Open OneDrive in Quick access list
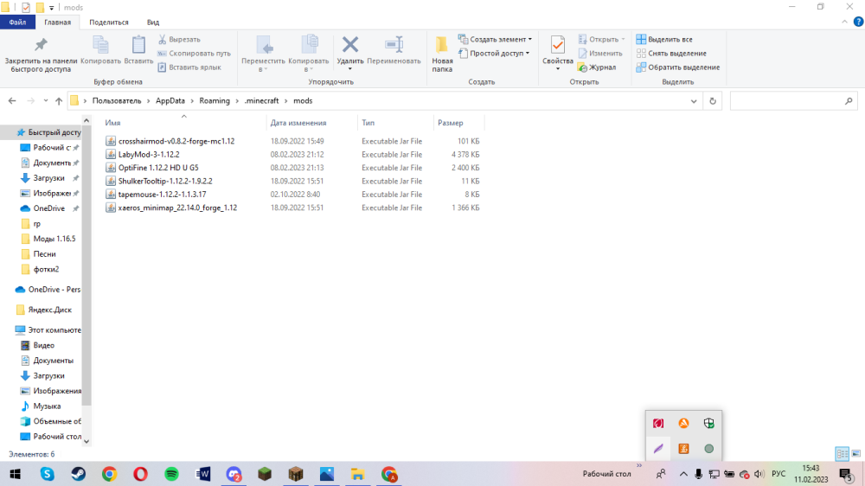The image size is (865, 486). [x=48, y=208]
